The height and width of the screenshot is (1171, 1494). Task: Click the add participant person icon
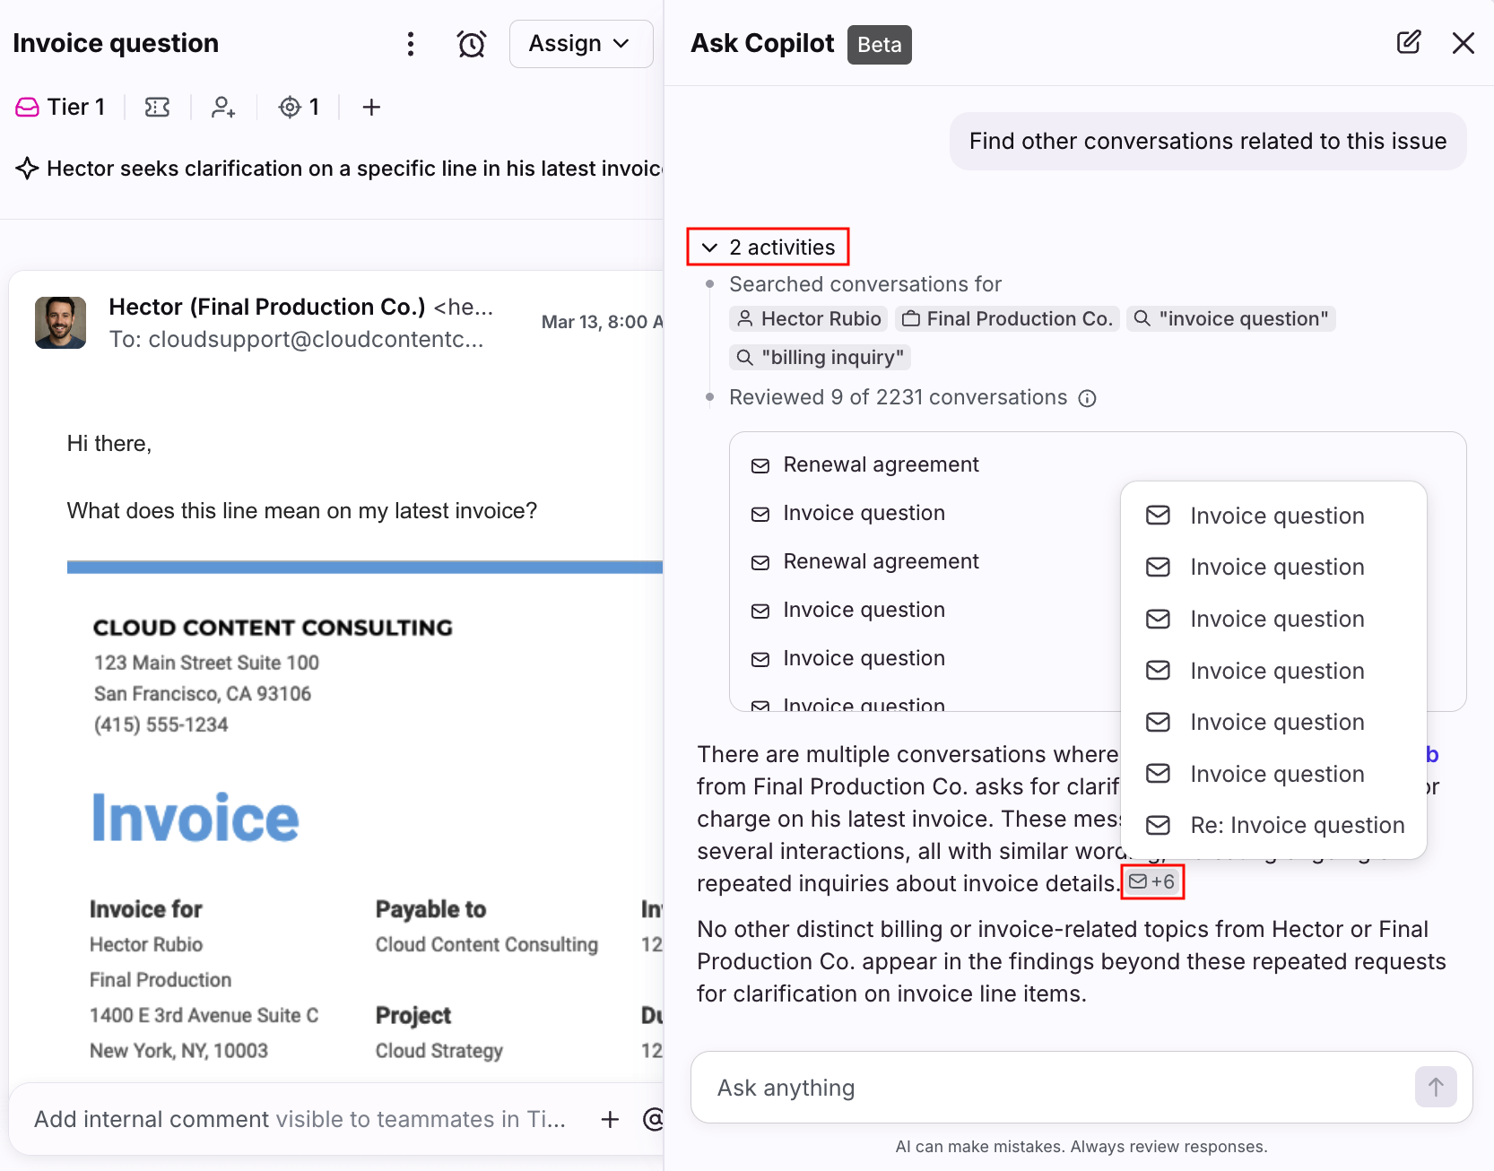(223, 108)
